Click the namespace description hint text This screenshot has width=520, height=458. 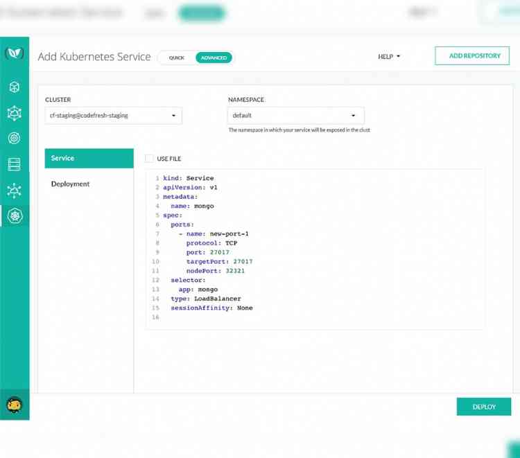tap(299, 130)
